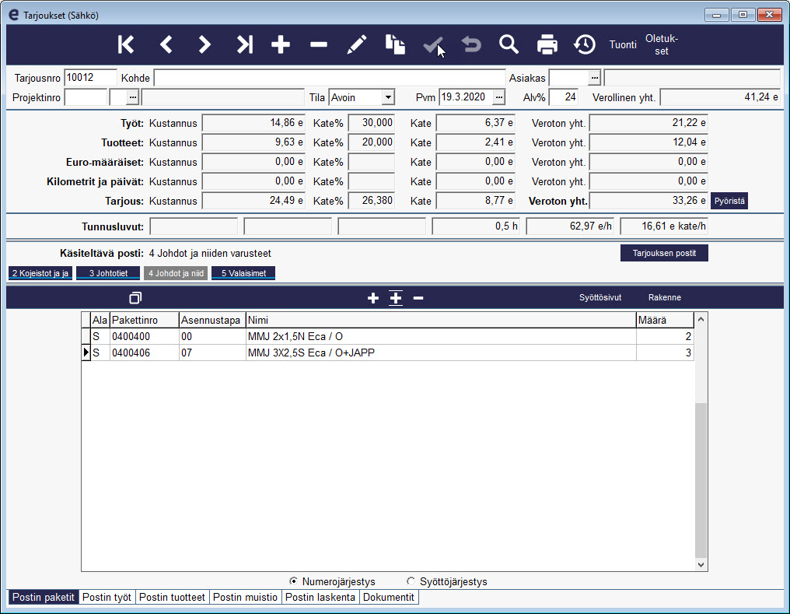
Task: Click the Pyöristä button
Action: (729, 201)
